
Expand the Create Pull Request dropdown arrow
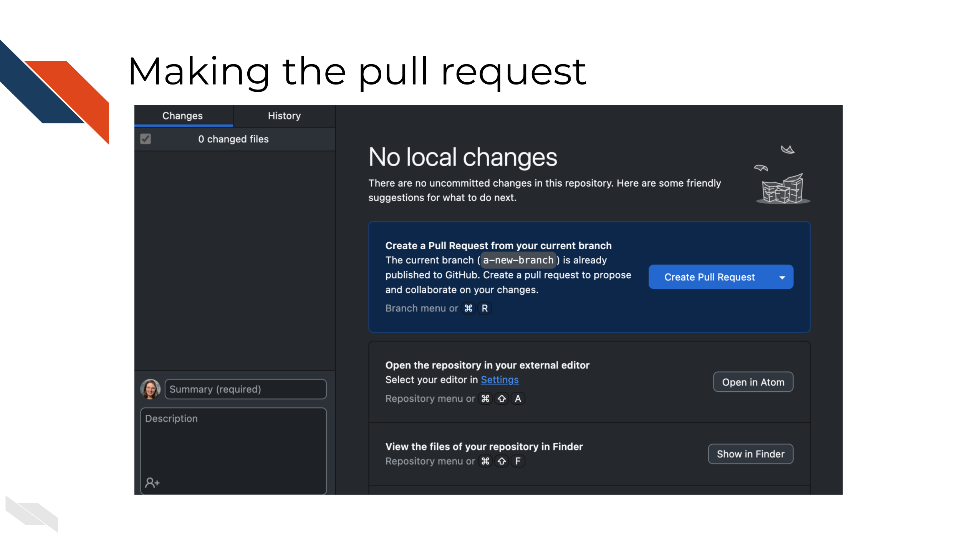pos(782,277)
